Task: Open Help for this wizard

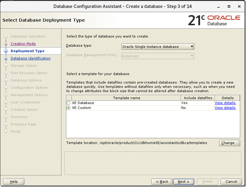Action: (x=14, y=182)
